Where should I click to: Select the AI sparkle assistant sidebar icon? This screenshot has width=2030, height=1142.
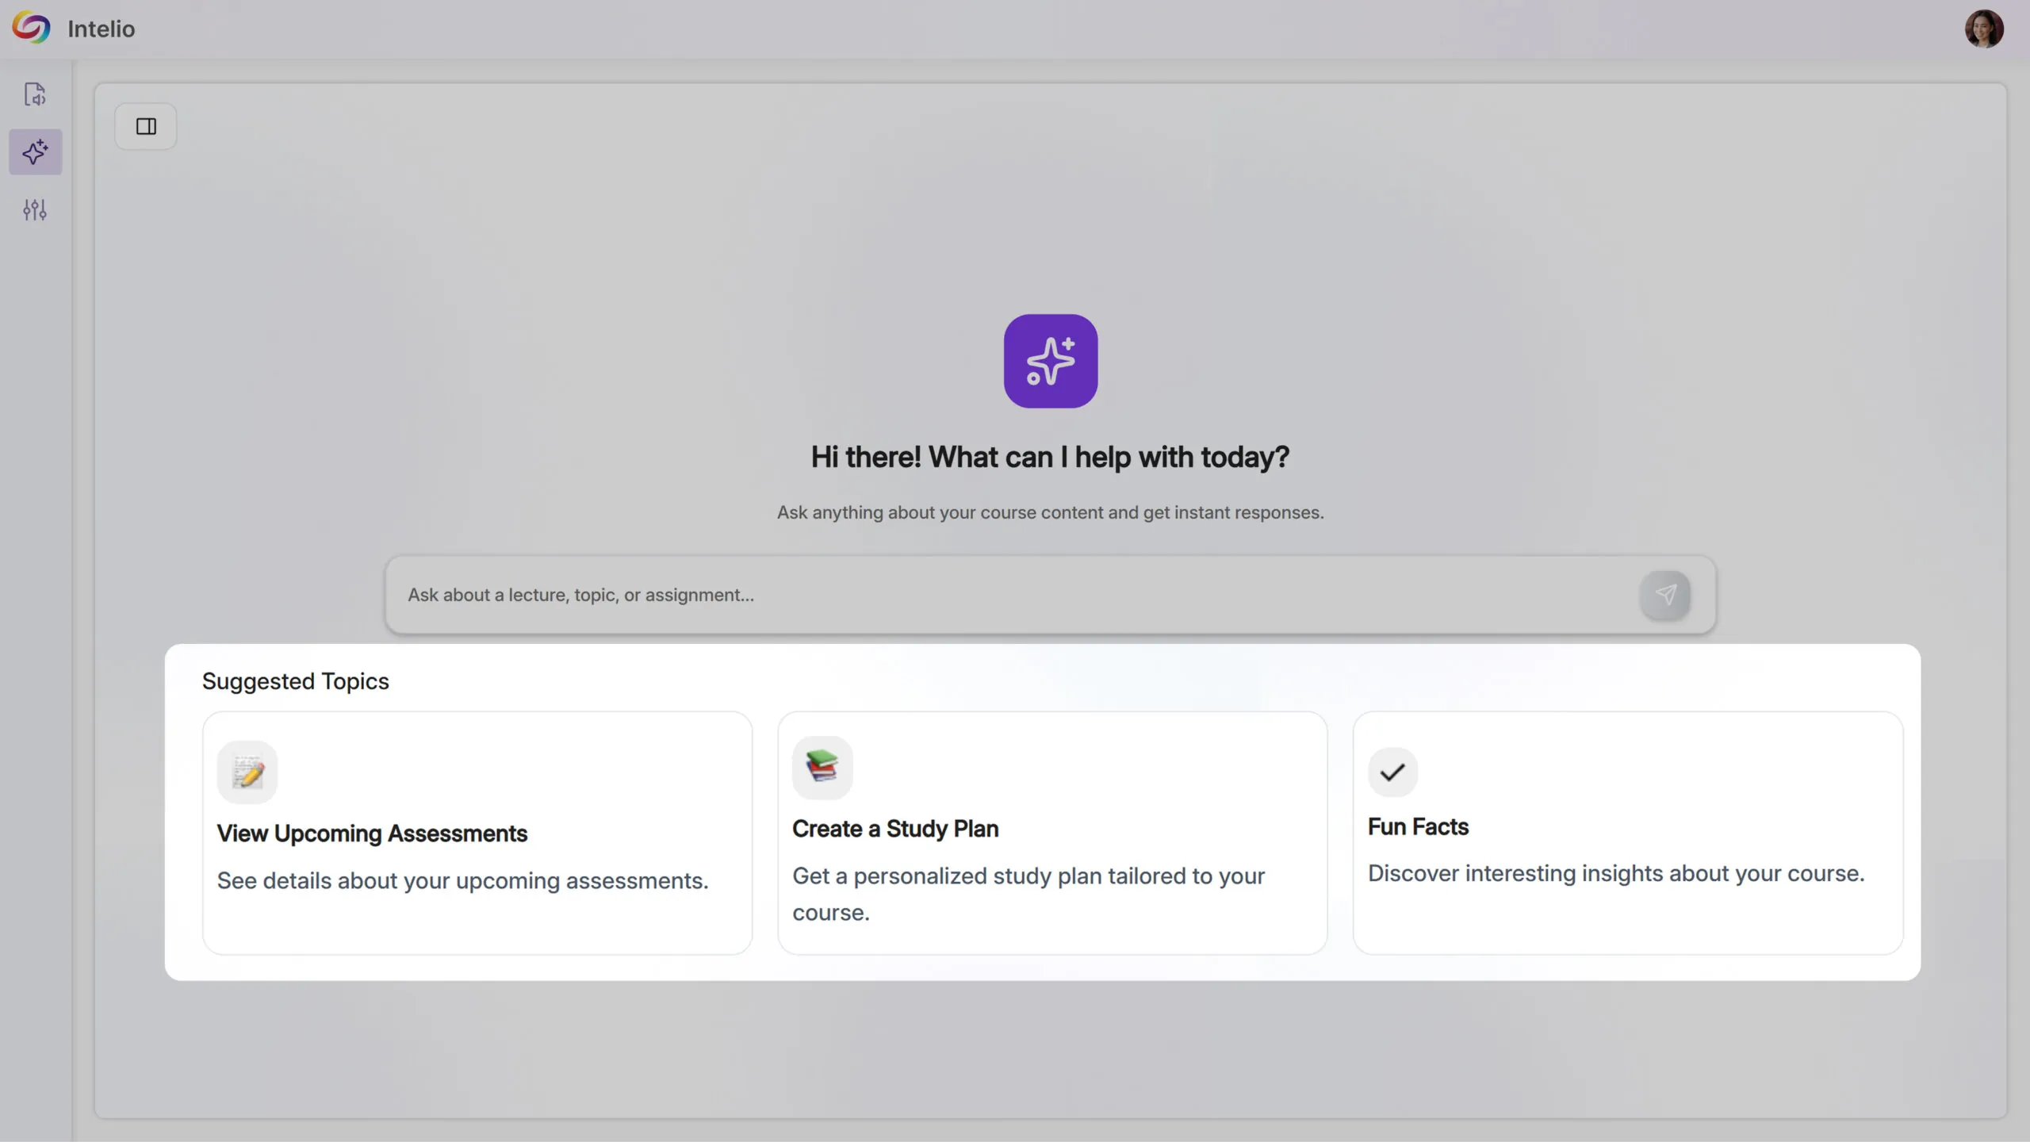tap(35, 152)
